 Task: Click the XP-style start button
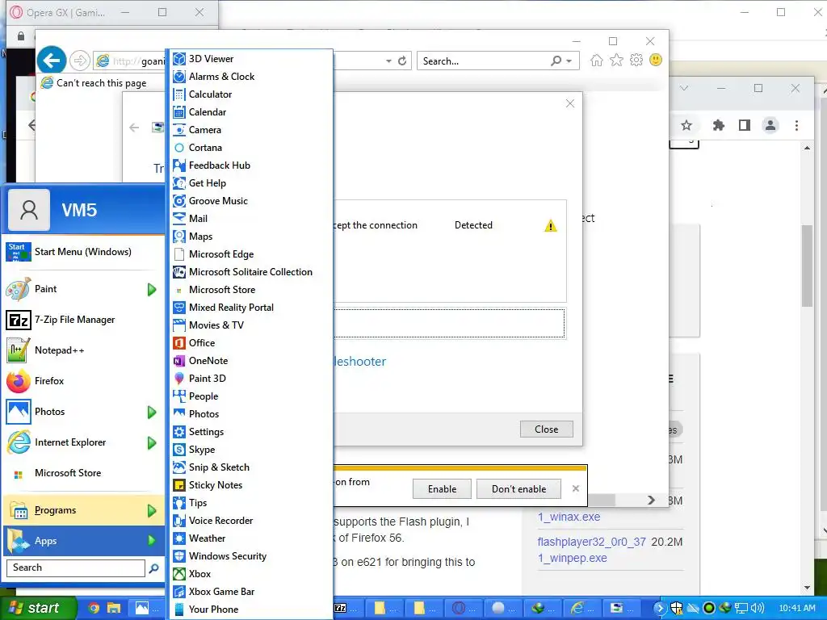(37, 608)
